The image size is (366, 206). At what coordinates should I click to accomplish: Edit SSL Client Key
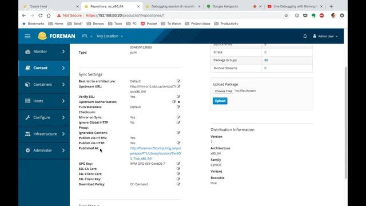[178, 179]
